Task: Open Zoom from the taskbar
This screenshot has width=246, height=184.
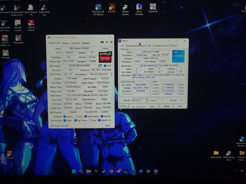Action: click(x=141, y=171)
